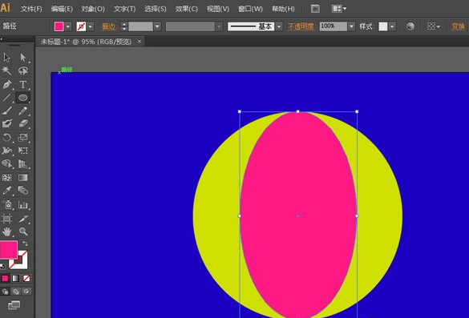Viewport: 469px width, 318px height.
Task: Select the Line Segment tool
Action: pos(7,98)
